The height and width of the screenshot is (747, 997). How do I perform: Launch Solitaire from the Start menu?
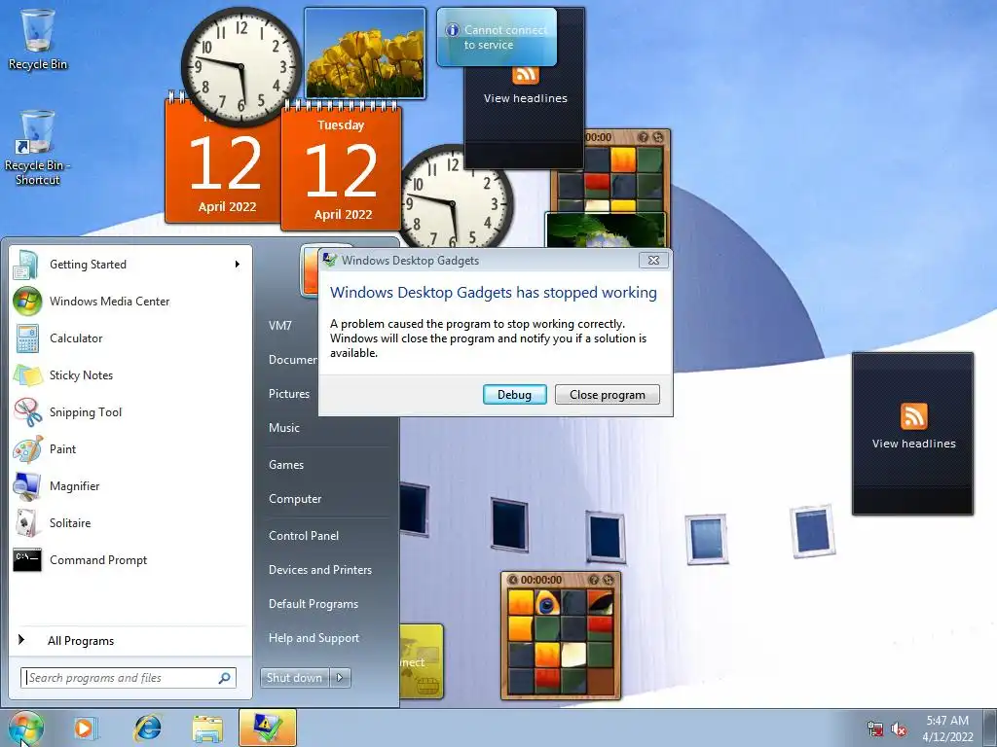click(x=130, y=522)
